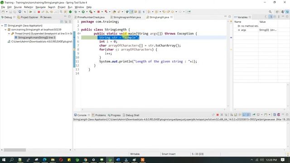Image resolution: width=290 pixels, height=163 pixels.
Task: Click Debug view horizontal scrollbar thumb
Action: pos(15,150)
